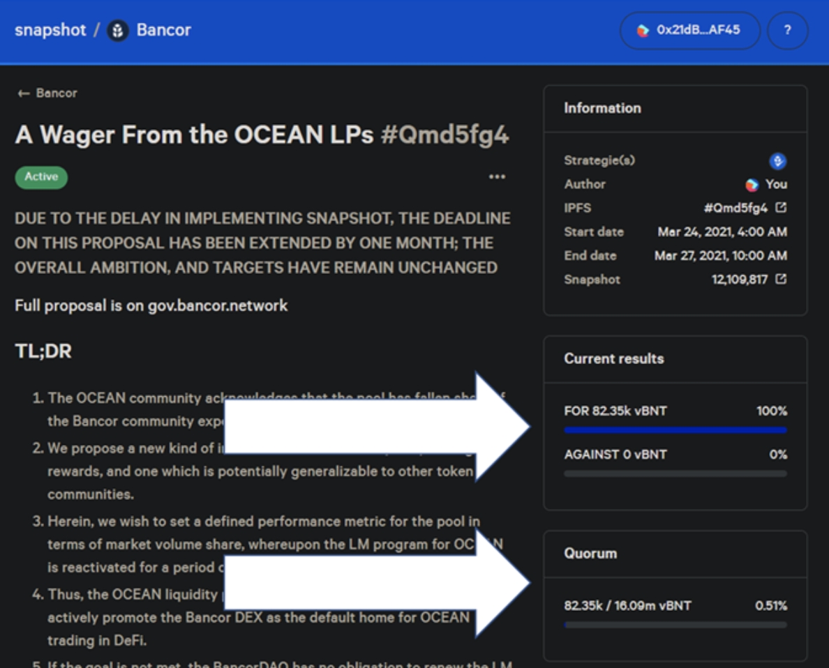Click the green Active status badge

41,177
